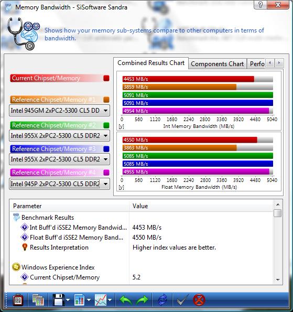
Task: Click the gray checkmark OK icon
Action: [x=182, y=300]
